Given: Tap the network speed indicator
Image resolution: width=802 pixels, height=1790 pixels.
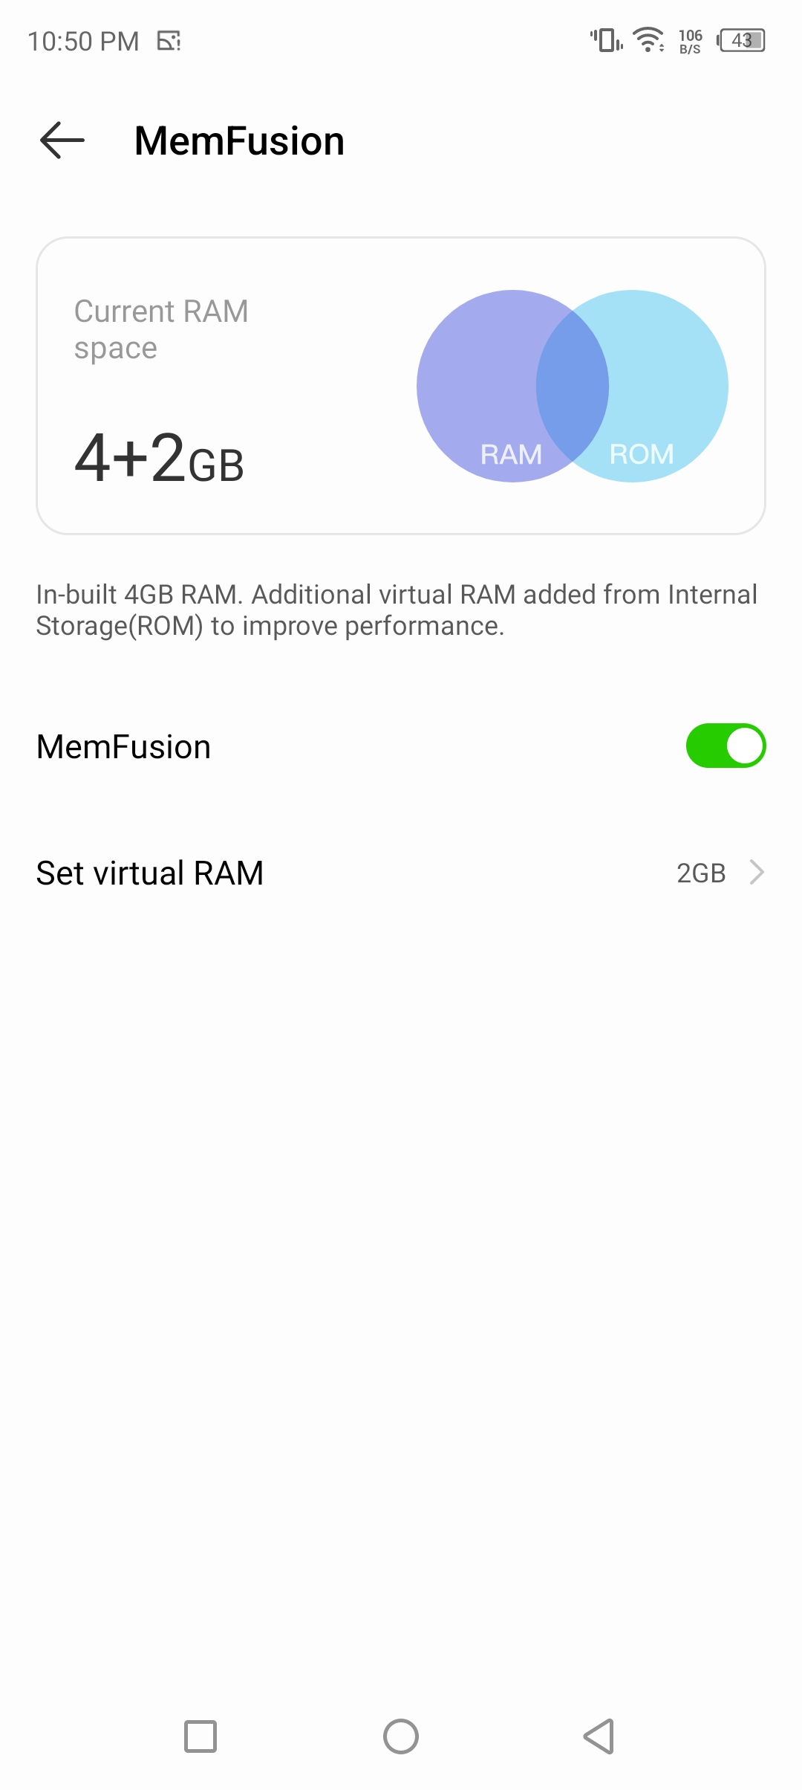Looking at the screenshot, I should coord(690,42).
